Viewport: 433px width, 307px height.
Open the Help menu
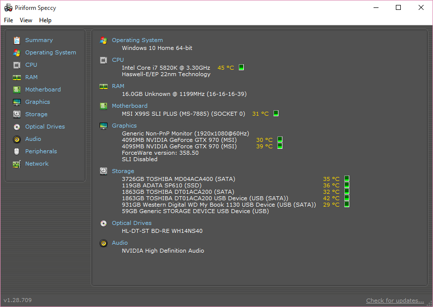click(45, 20)
